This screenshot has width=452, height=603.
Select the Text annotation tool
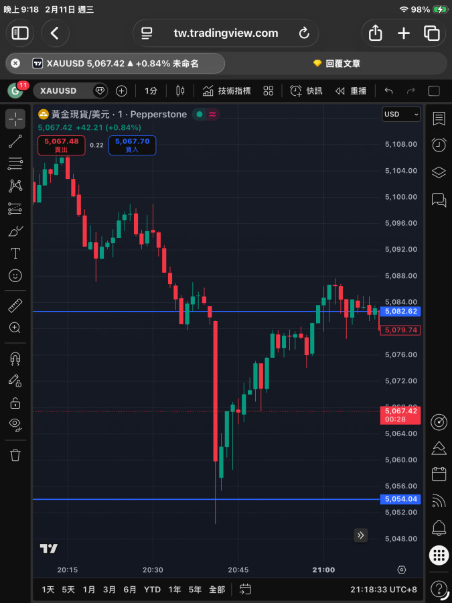pyautogui.click(x=15, y=253)
